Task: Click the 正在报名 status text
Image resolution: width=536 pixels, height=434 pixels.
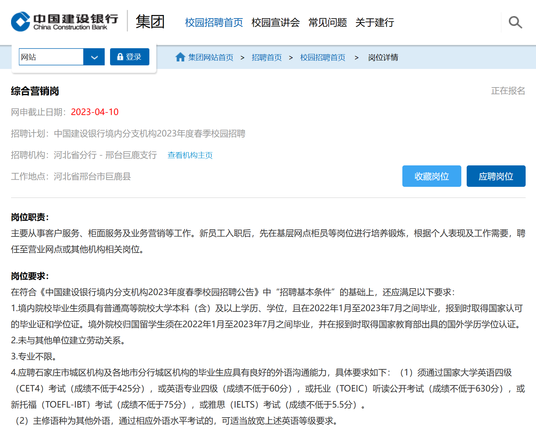Action: click(x=508, y=91)
